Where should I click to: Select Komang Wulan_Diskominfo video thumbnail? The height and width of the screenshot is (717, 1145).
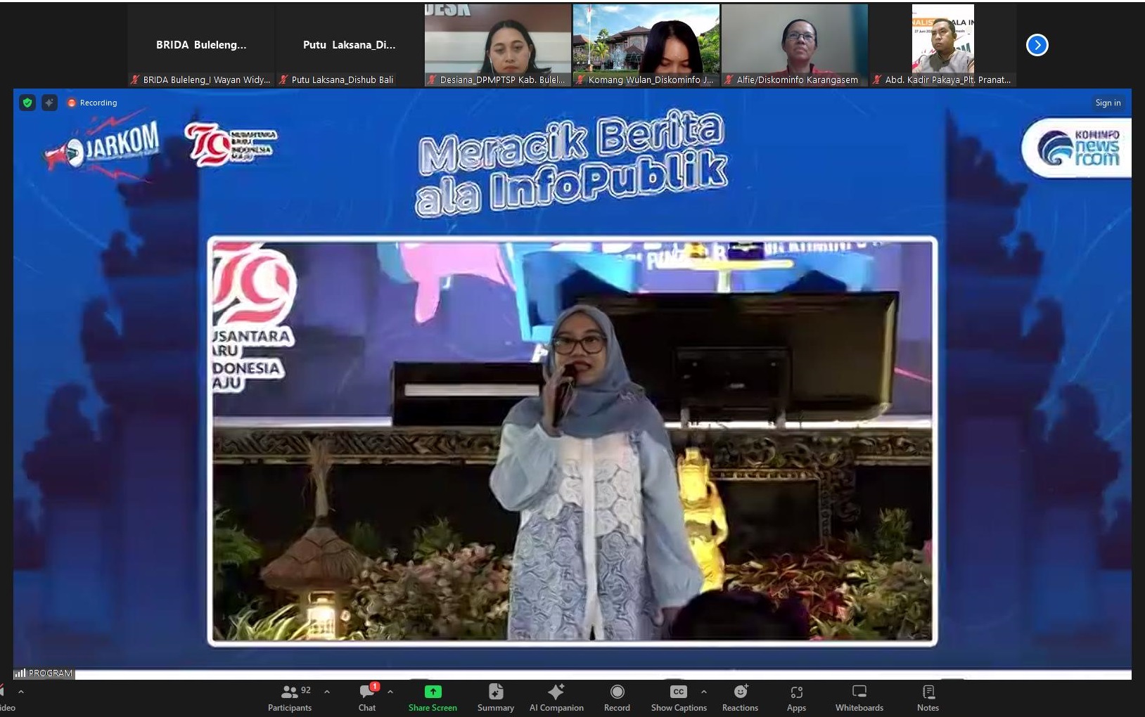(646, 45)
